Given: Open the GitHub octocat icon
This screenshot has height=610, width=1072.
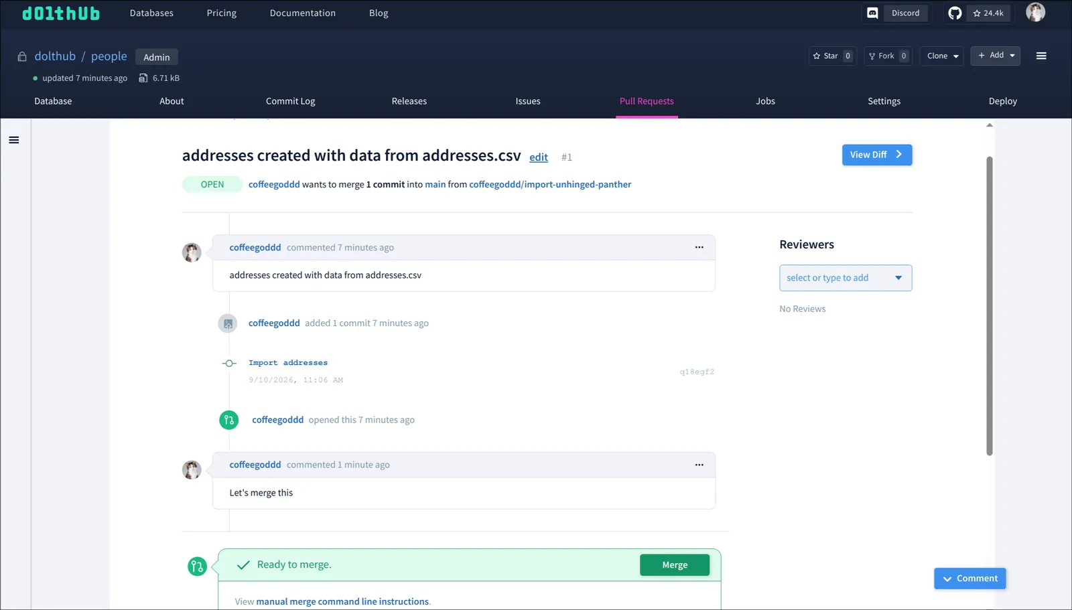Looking at the screenshot, I should pos(955,13).
